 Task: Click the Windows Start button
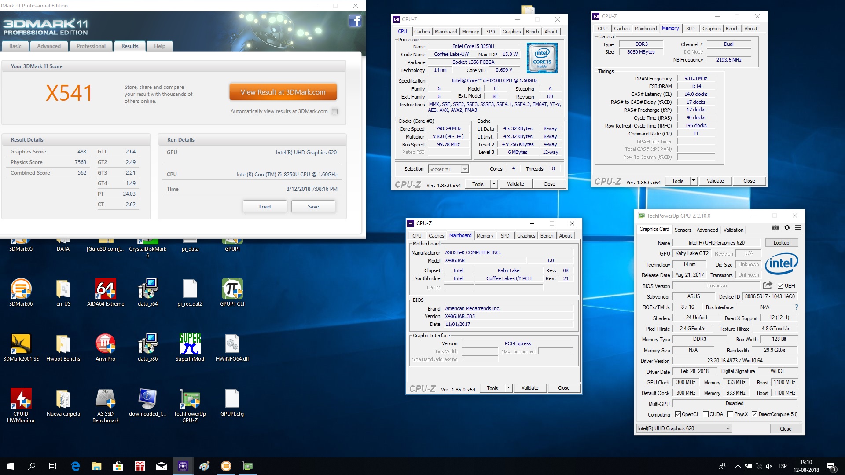click(11, 466)
